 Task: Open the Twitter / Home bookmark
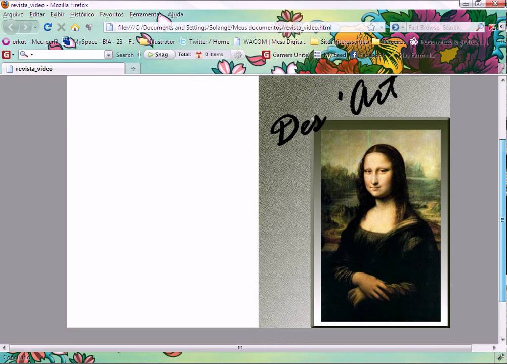[205, 41]
